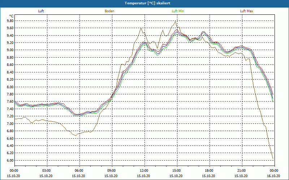Click the blue 'Luft' legend label
Image resolution: width=289 pixels, height=180 pixels.
41,11
